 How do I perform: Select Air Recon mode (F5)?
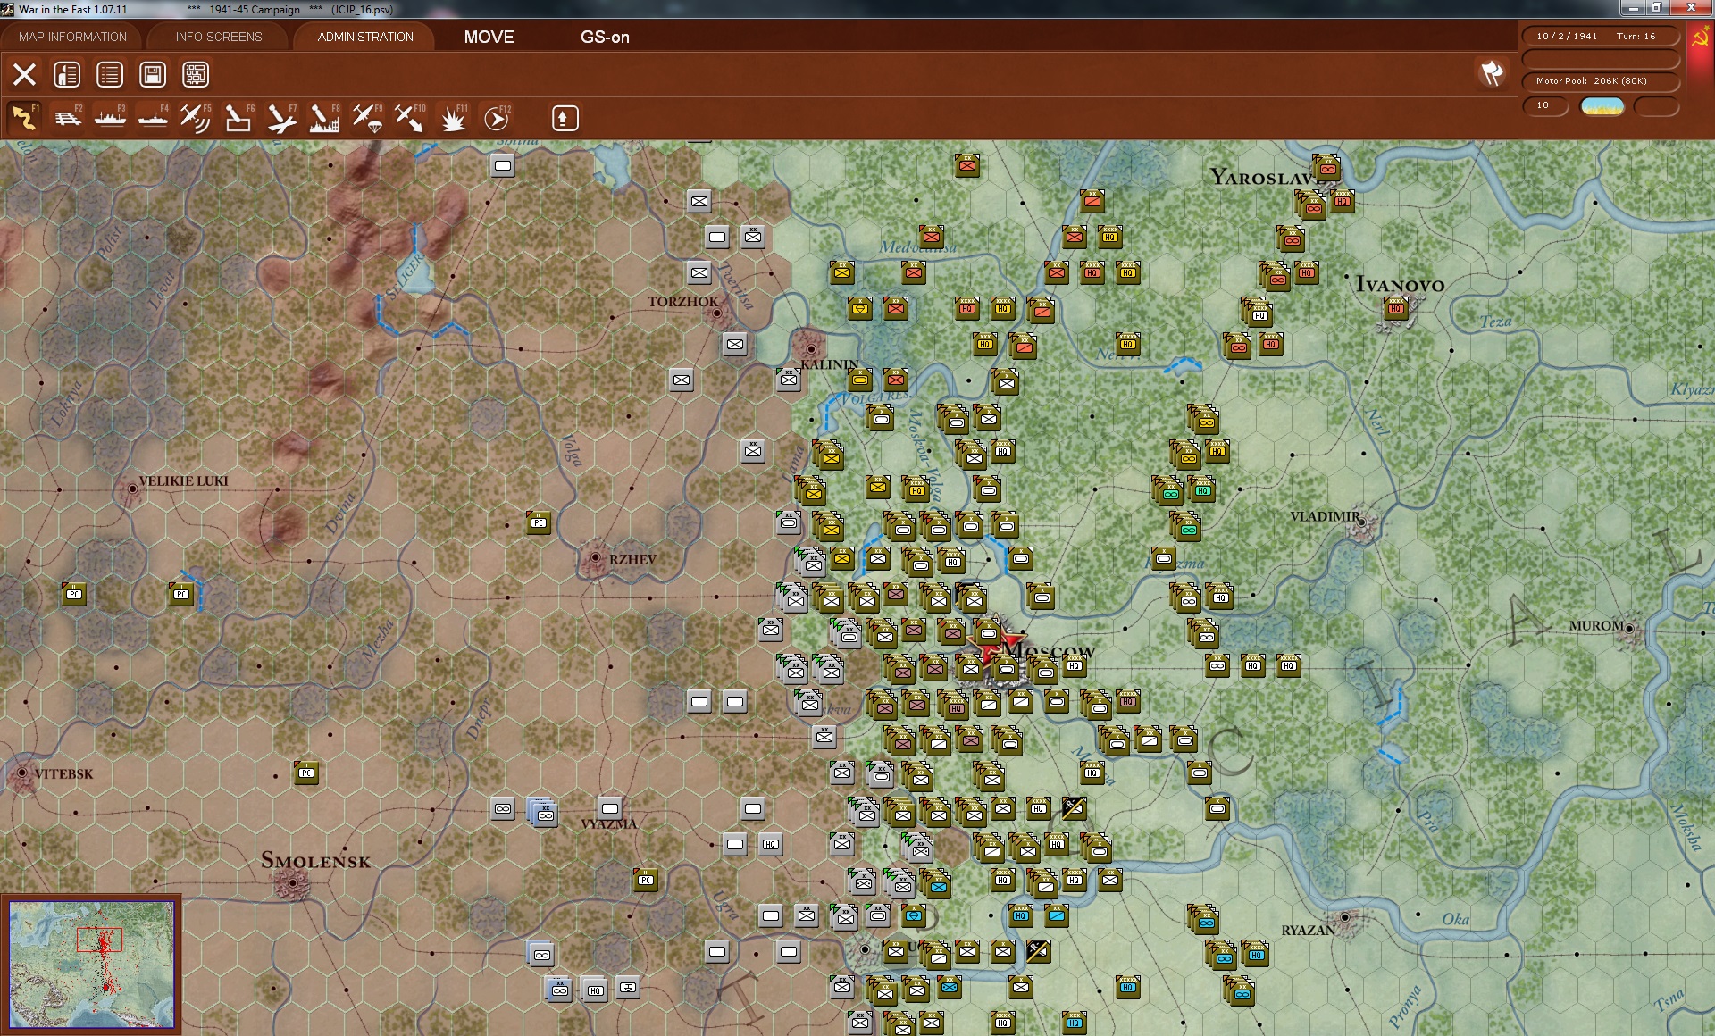(196, 118)
